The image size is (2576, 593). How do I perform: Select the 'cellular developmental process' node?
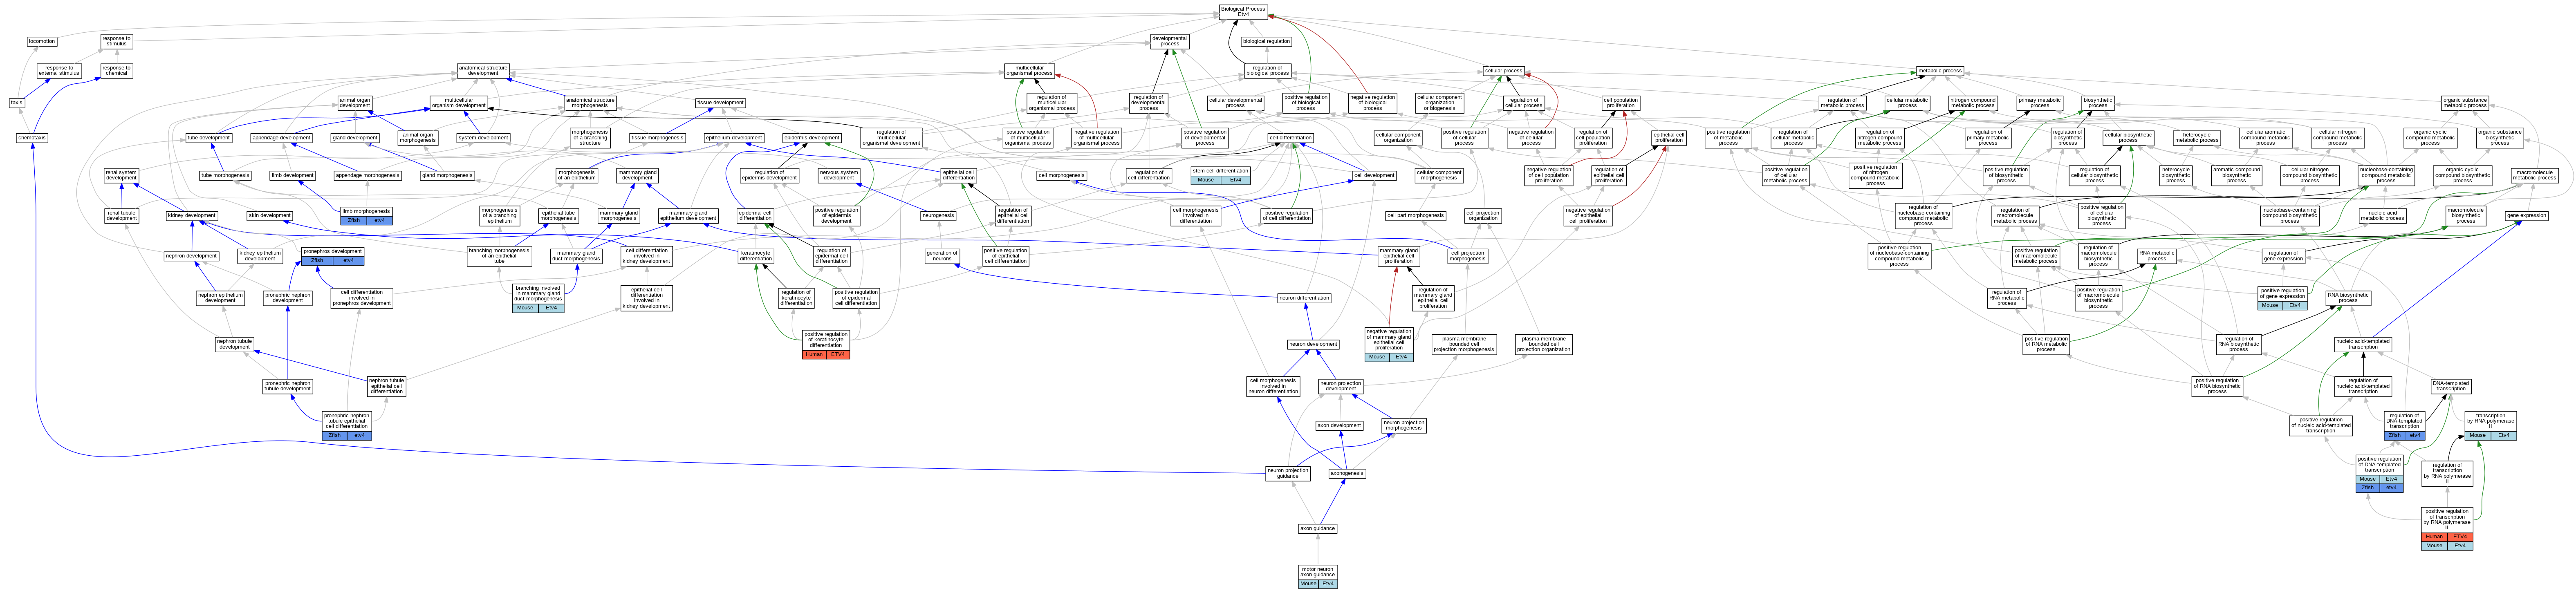point(1236,103)
